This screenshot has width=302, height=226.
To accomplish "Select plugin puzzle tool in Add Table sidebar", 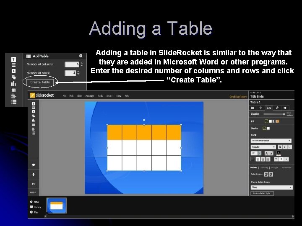I will (x=13, y=96).
